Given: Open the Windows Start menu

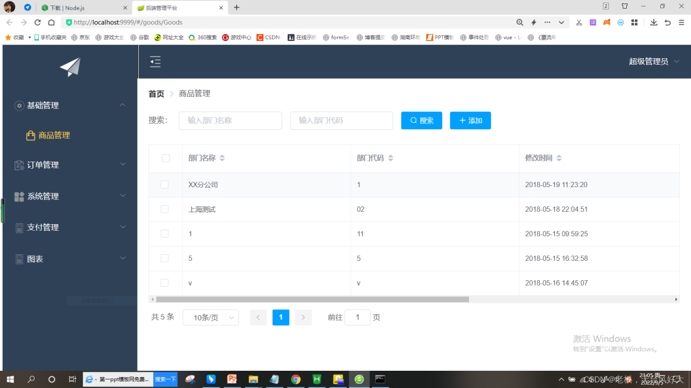Looking at the screenshot, I should point(10,379).
